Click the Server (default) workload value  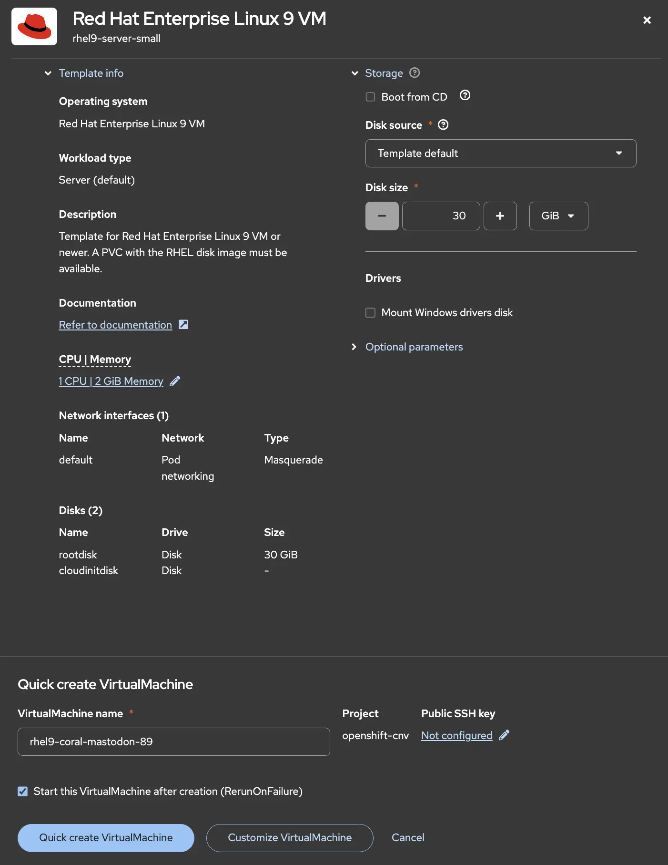coord(97,180)
